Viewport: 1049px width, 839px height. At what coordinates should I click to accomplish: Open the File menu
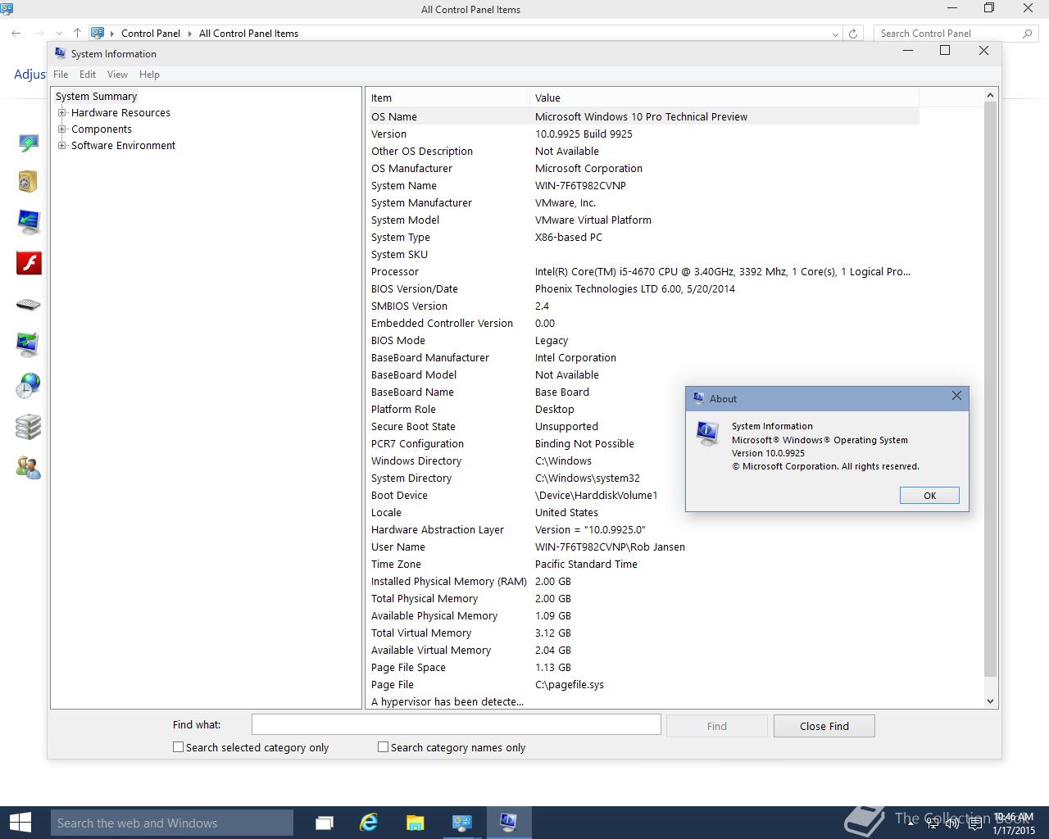point(61,75)
